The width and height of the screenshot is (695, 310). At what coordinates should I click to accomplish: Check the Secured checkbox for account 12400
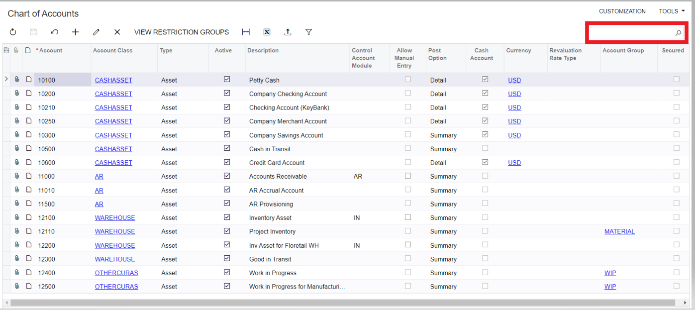tap(676, 272)
